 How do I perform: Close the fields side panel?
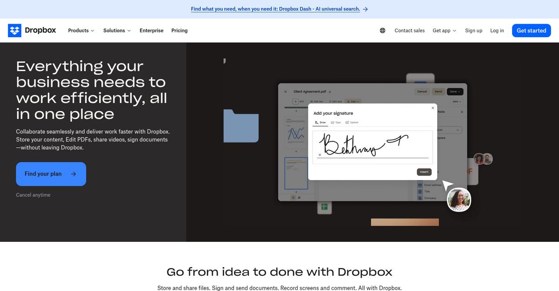(x=462, y=112)
